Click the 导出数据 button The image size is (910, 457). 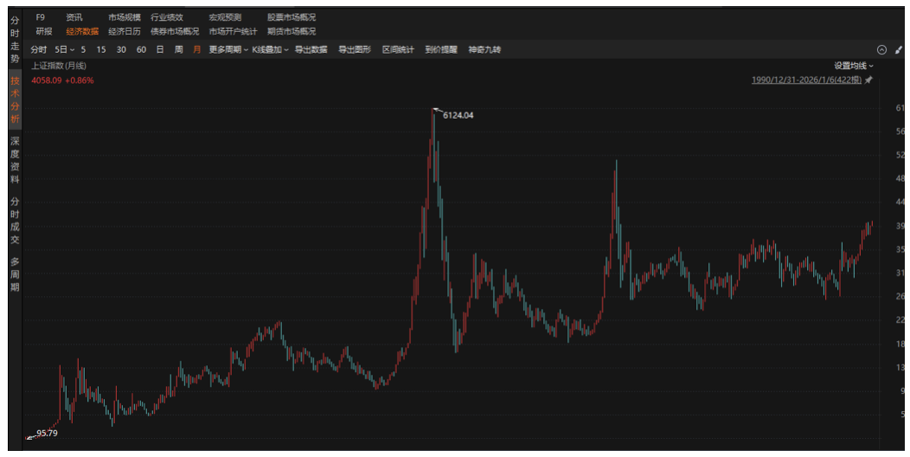(311, 50)
